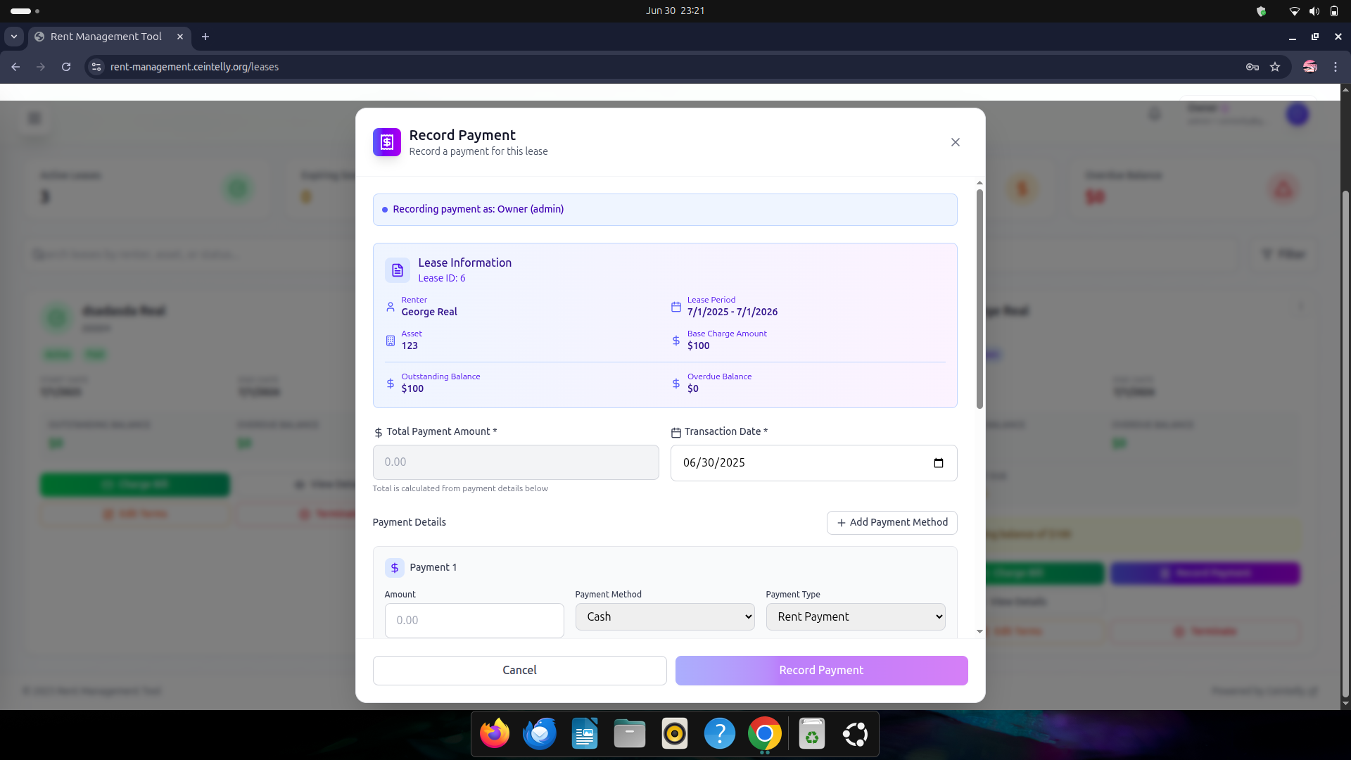This screenshot has width=1351, height=760.
Task: Open the browser password key icon
Action: click(1252, 67)
